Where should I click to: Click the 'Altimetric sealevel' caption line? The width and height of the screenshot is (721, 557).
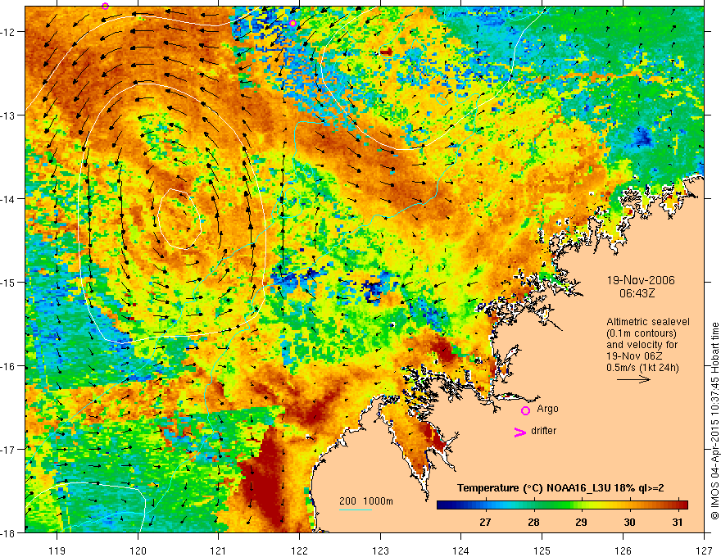[x=648, y=322]
